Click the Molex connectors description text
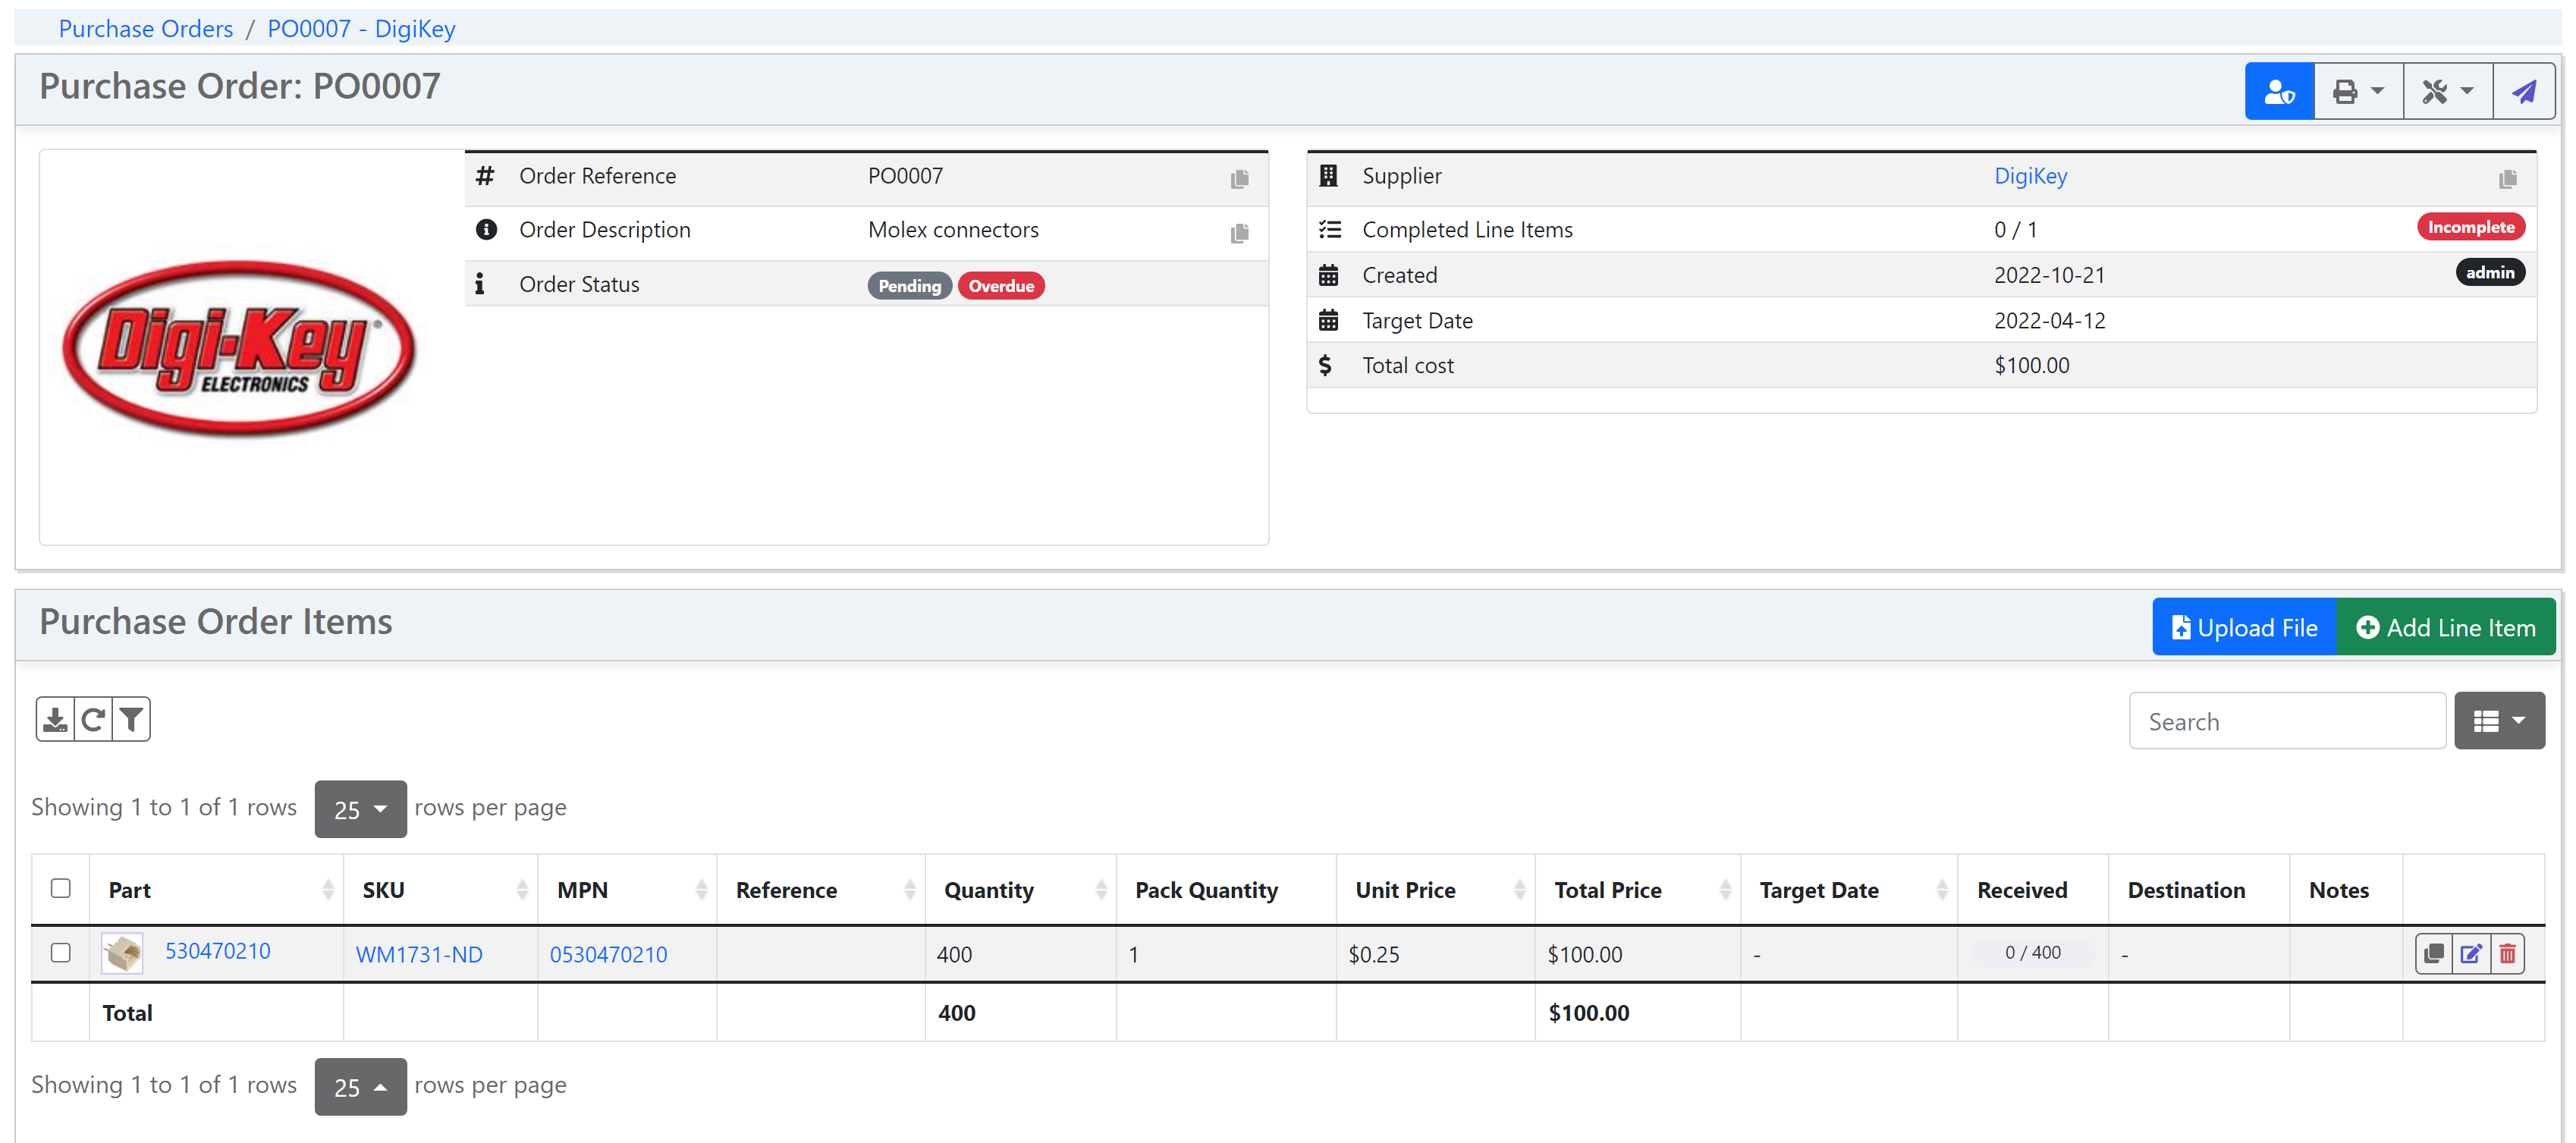The height and width of the screenshot is (1143, 2576). tap(953, 230)
